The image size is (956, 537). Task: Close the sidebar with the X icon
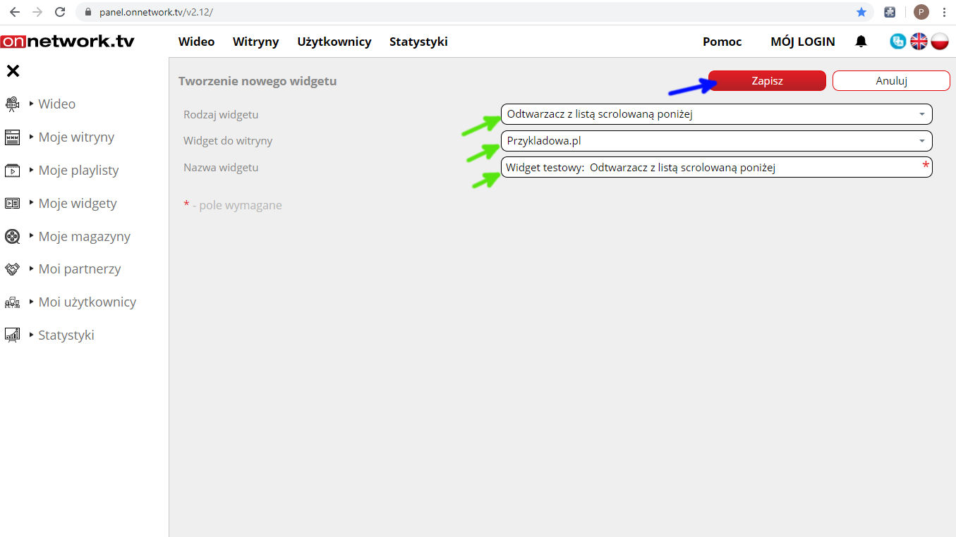[x=13, y=70]
